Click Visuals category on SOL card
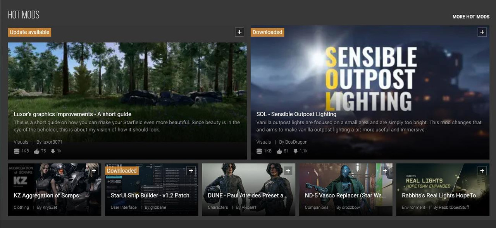The height and width of the screenshot is (228, 496). (x=263, y=142)
